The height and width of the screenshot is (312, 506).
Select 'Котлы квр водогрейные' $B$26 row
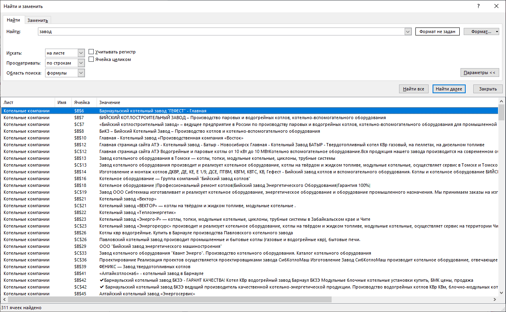249,233
